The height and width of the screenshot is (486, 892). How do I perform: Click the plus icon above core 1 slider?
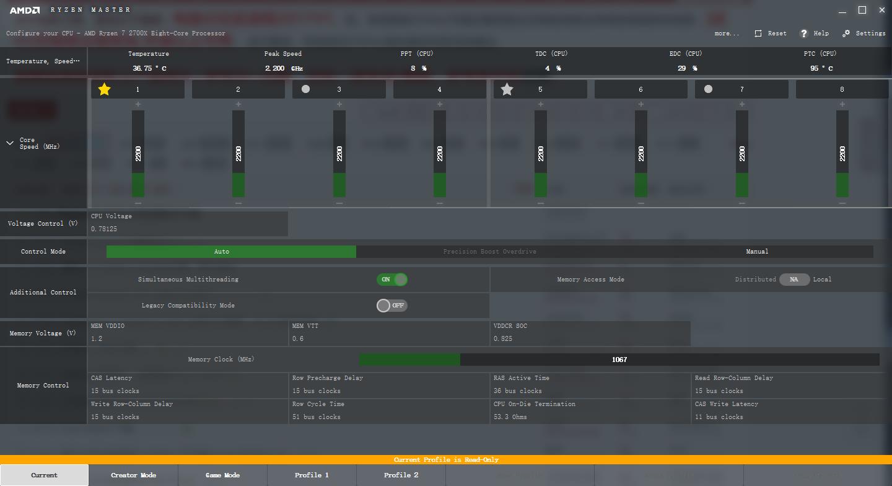pyautogui.click(x=138, y=104)
